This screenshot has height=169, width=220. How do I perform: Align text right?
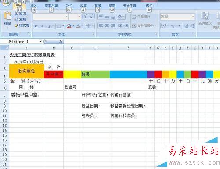click(x=113, y=26)
